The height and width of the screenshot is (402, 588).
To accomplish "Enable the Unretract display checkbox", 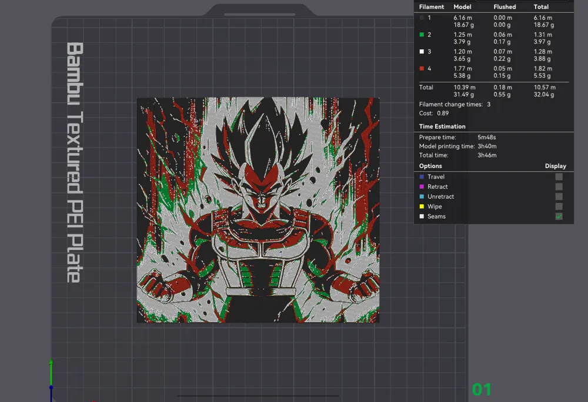I will click(x=558, y=196).
